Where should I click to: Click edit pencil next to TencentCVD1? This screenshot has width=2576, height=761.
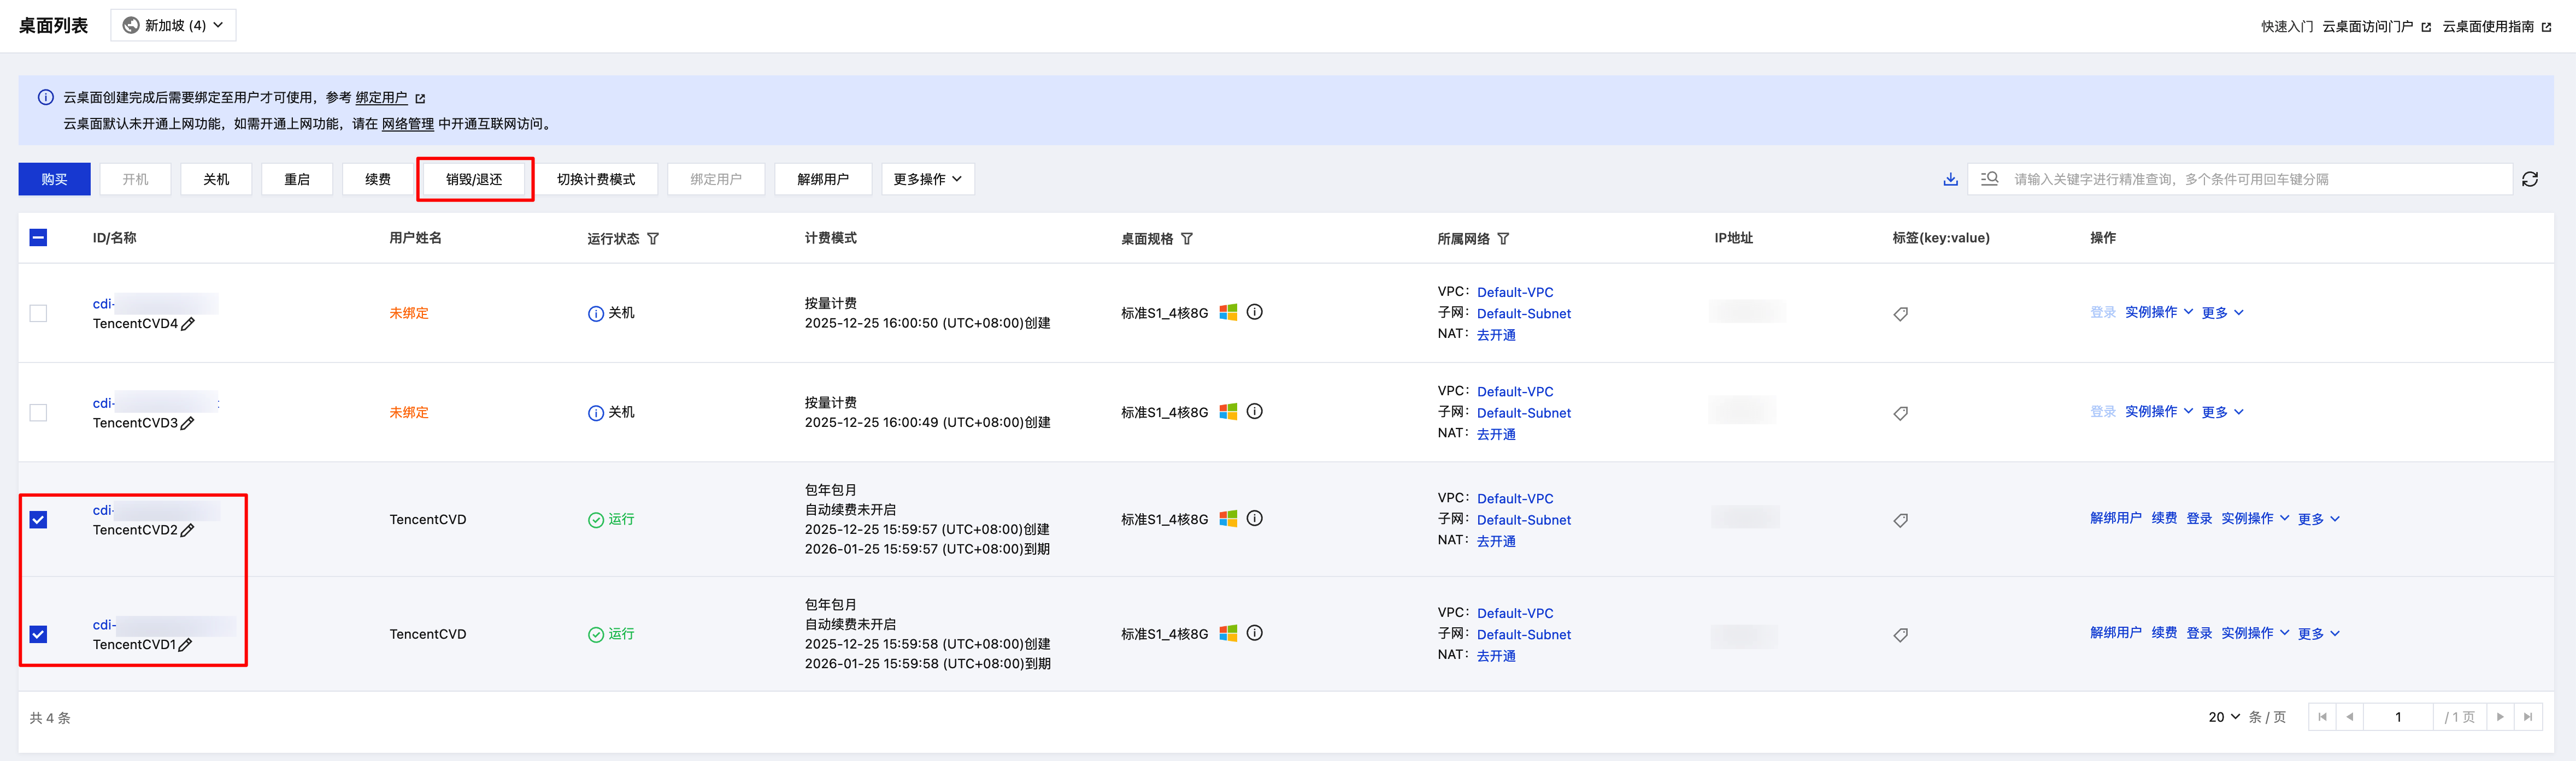click(185, 645)
